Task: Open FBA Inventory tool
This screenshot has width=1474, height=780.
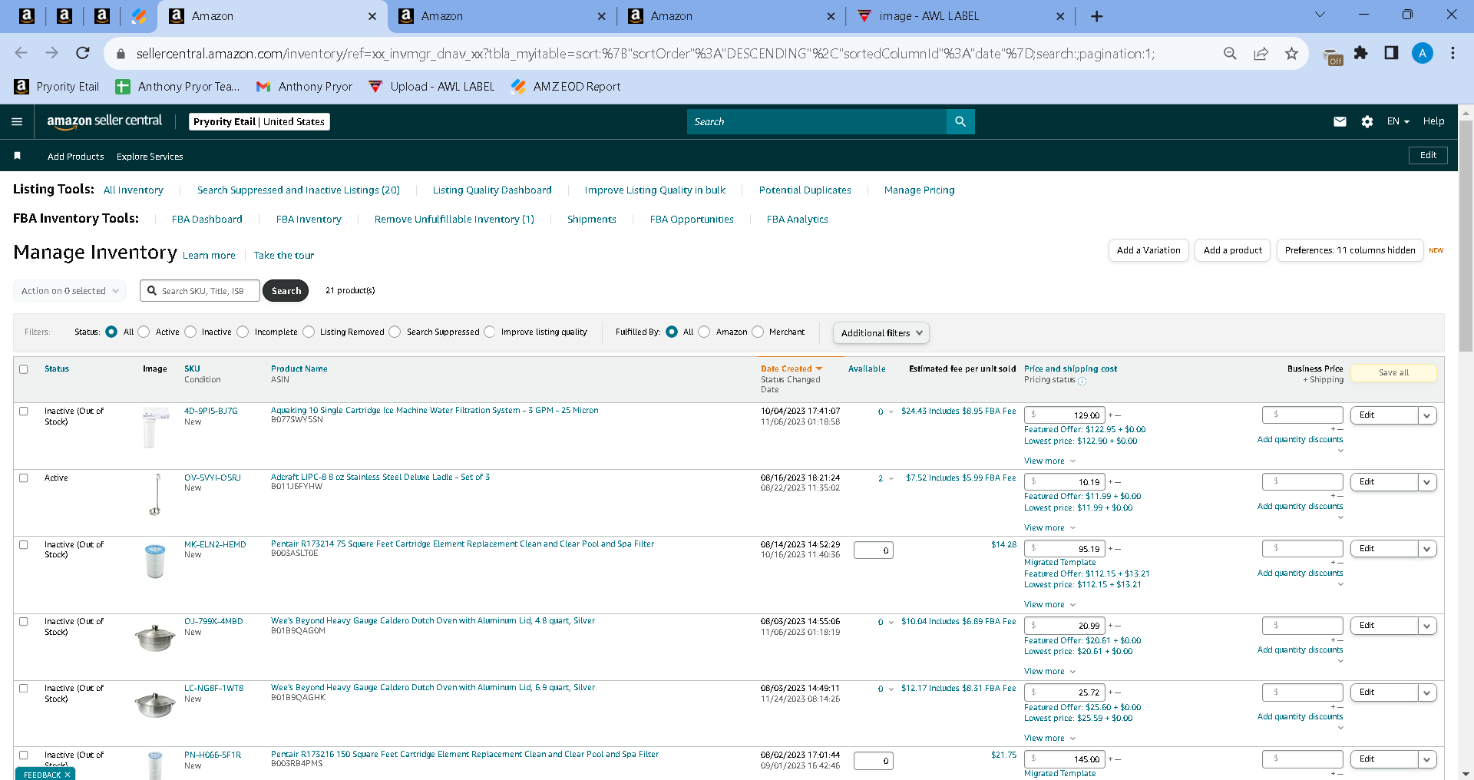Action: 309,220
